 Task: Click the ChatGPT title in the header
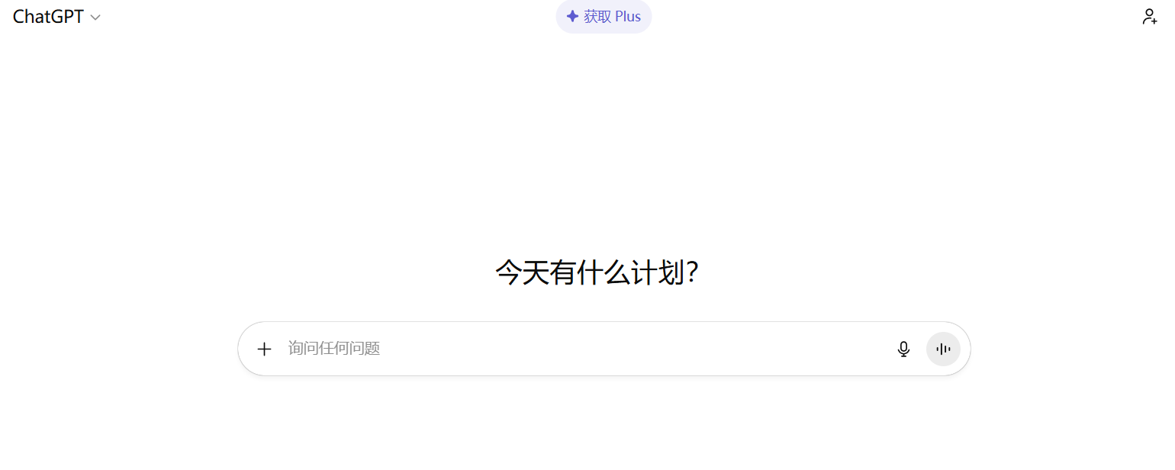click(x=48, y=17)
